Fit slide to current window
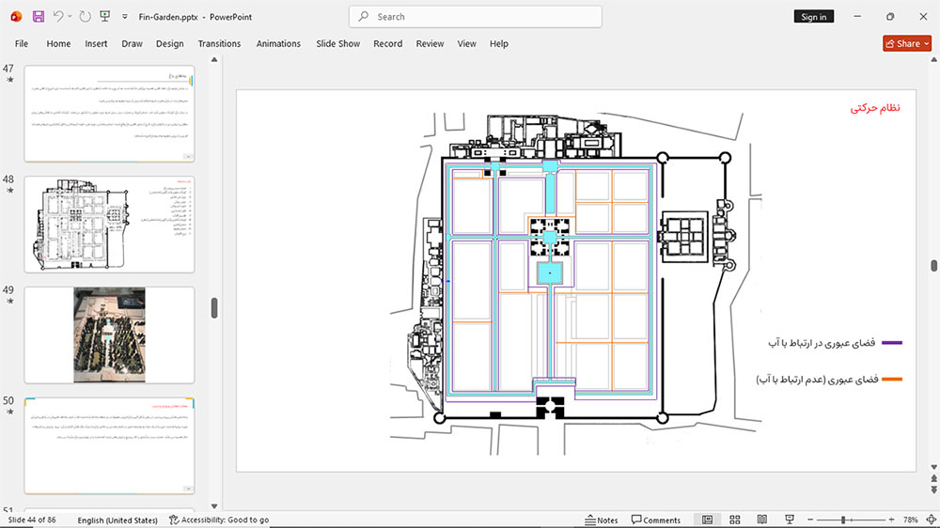Viewport: 940px width, 528px height. coord(931,520)
